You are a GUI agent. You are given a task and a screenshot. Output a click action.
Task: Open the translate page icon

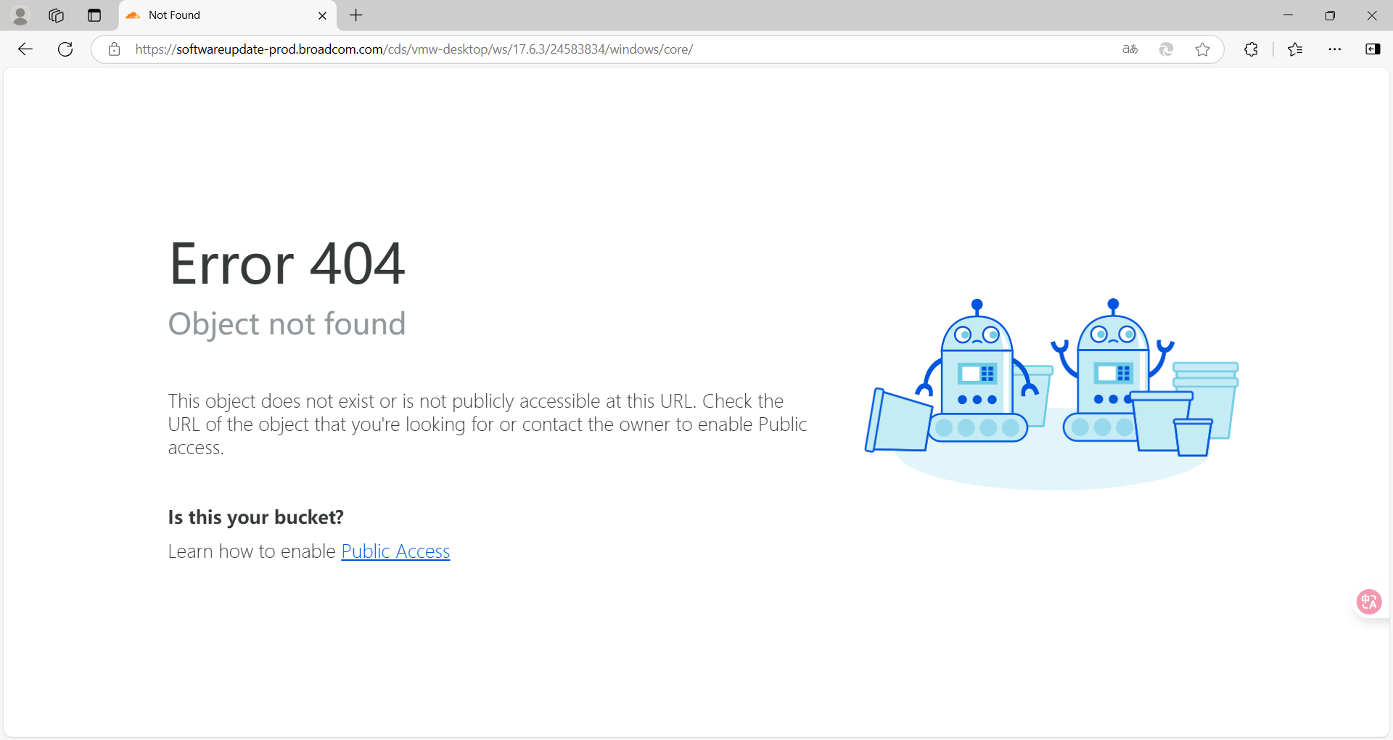1130,49
